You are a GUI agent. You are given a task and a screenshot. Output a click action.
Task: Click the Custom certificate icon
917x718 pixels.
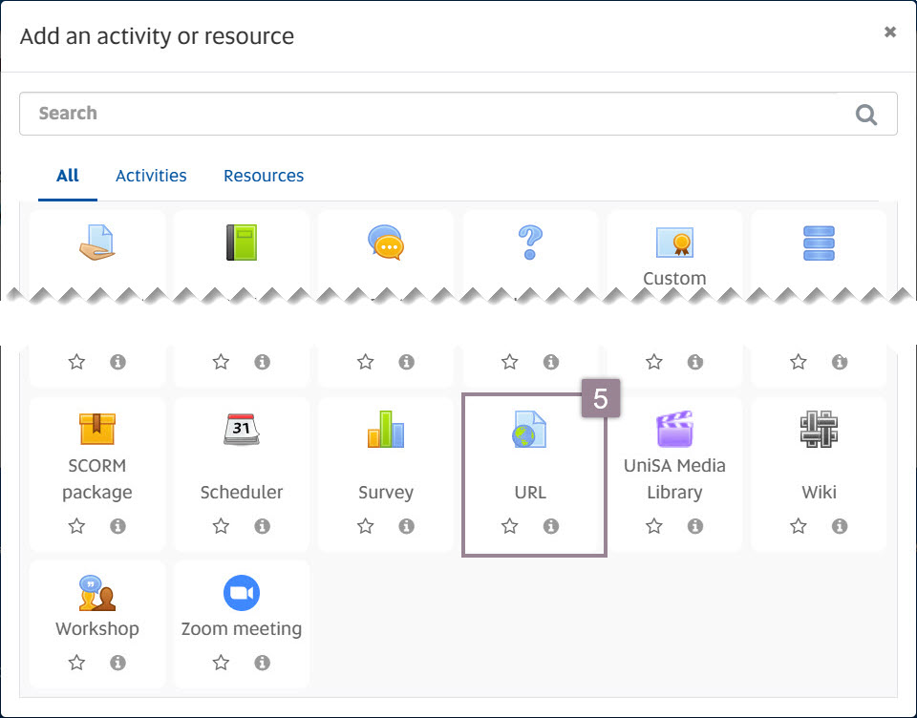pos(674,242)
